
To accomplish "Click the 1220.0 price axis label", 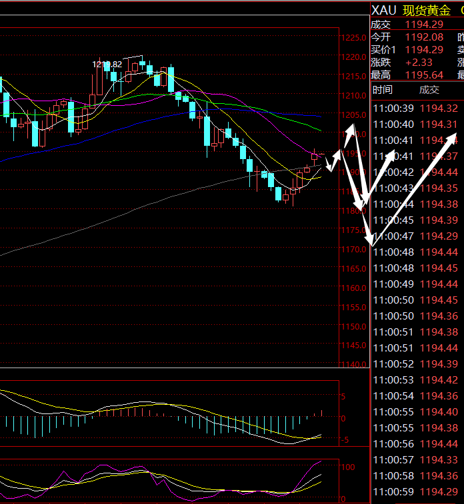I will click(353, 57).
